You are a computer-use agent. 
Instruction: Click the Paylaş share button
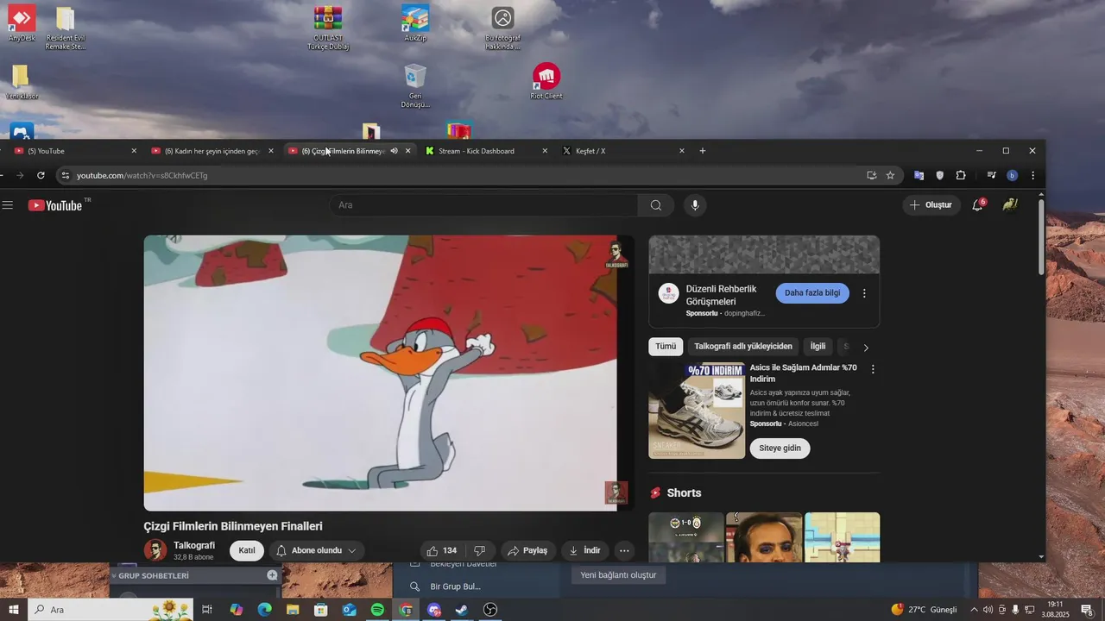click(527, 550)
